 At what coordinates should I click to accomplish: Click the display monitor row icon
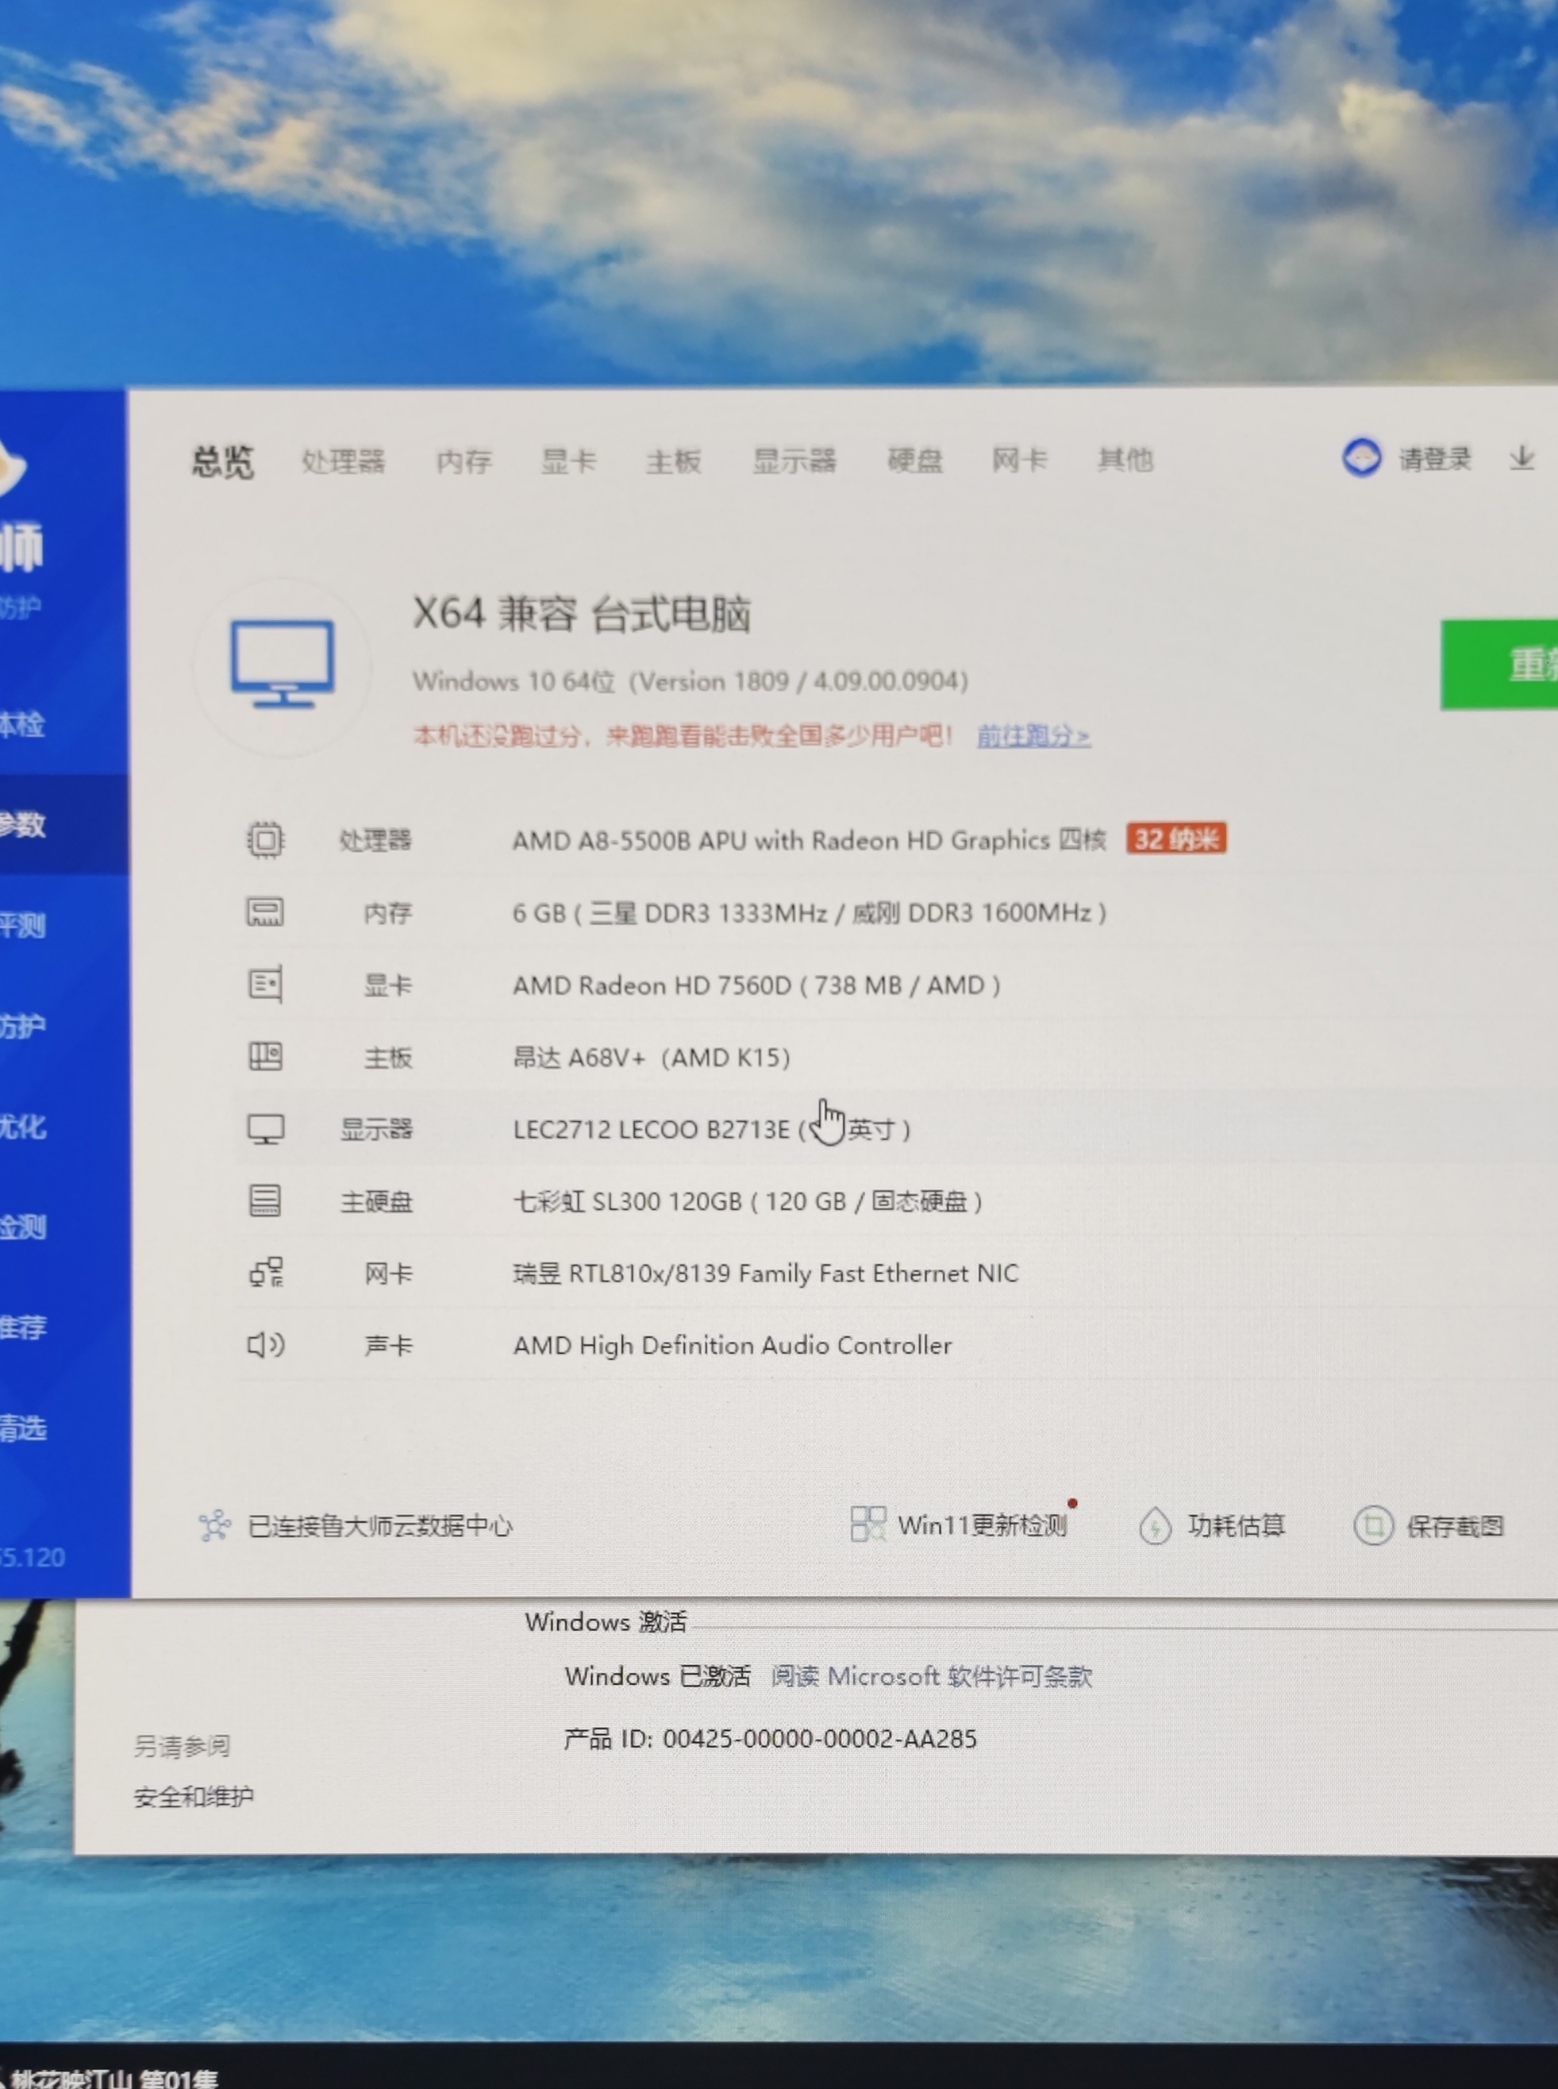pos(265,1128)
